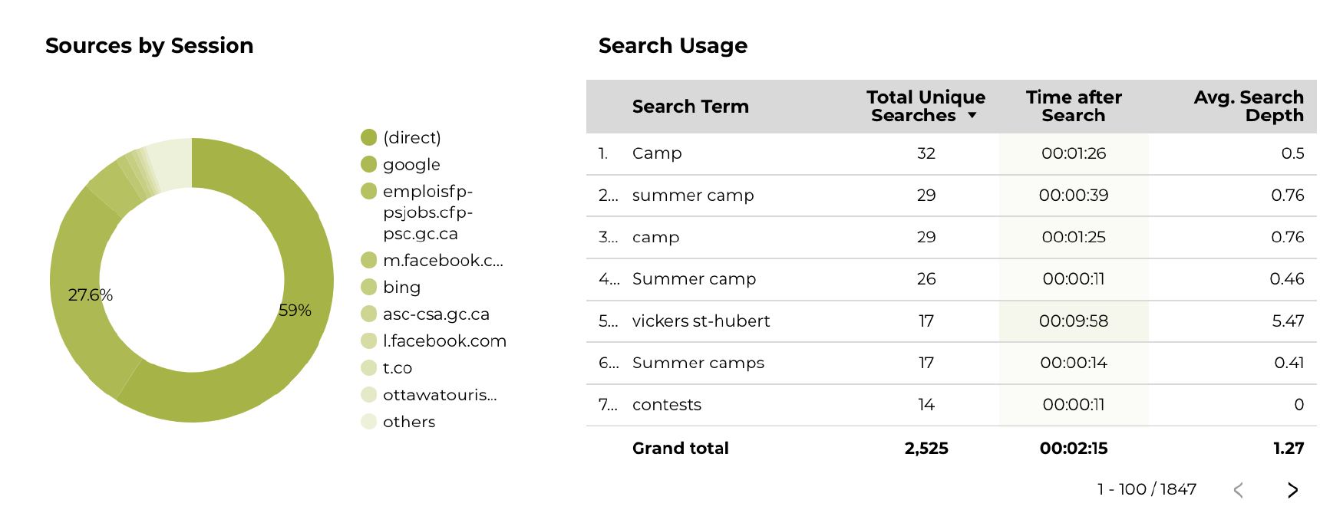Sort by Avg. Search Depth header
This screenshot has width=1343, height=523.
1249,107
